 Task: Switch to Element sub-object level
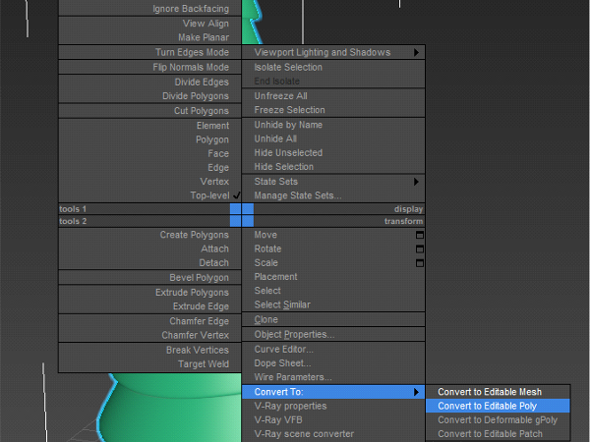[x=149, y=126]
